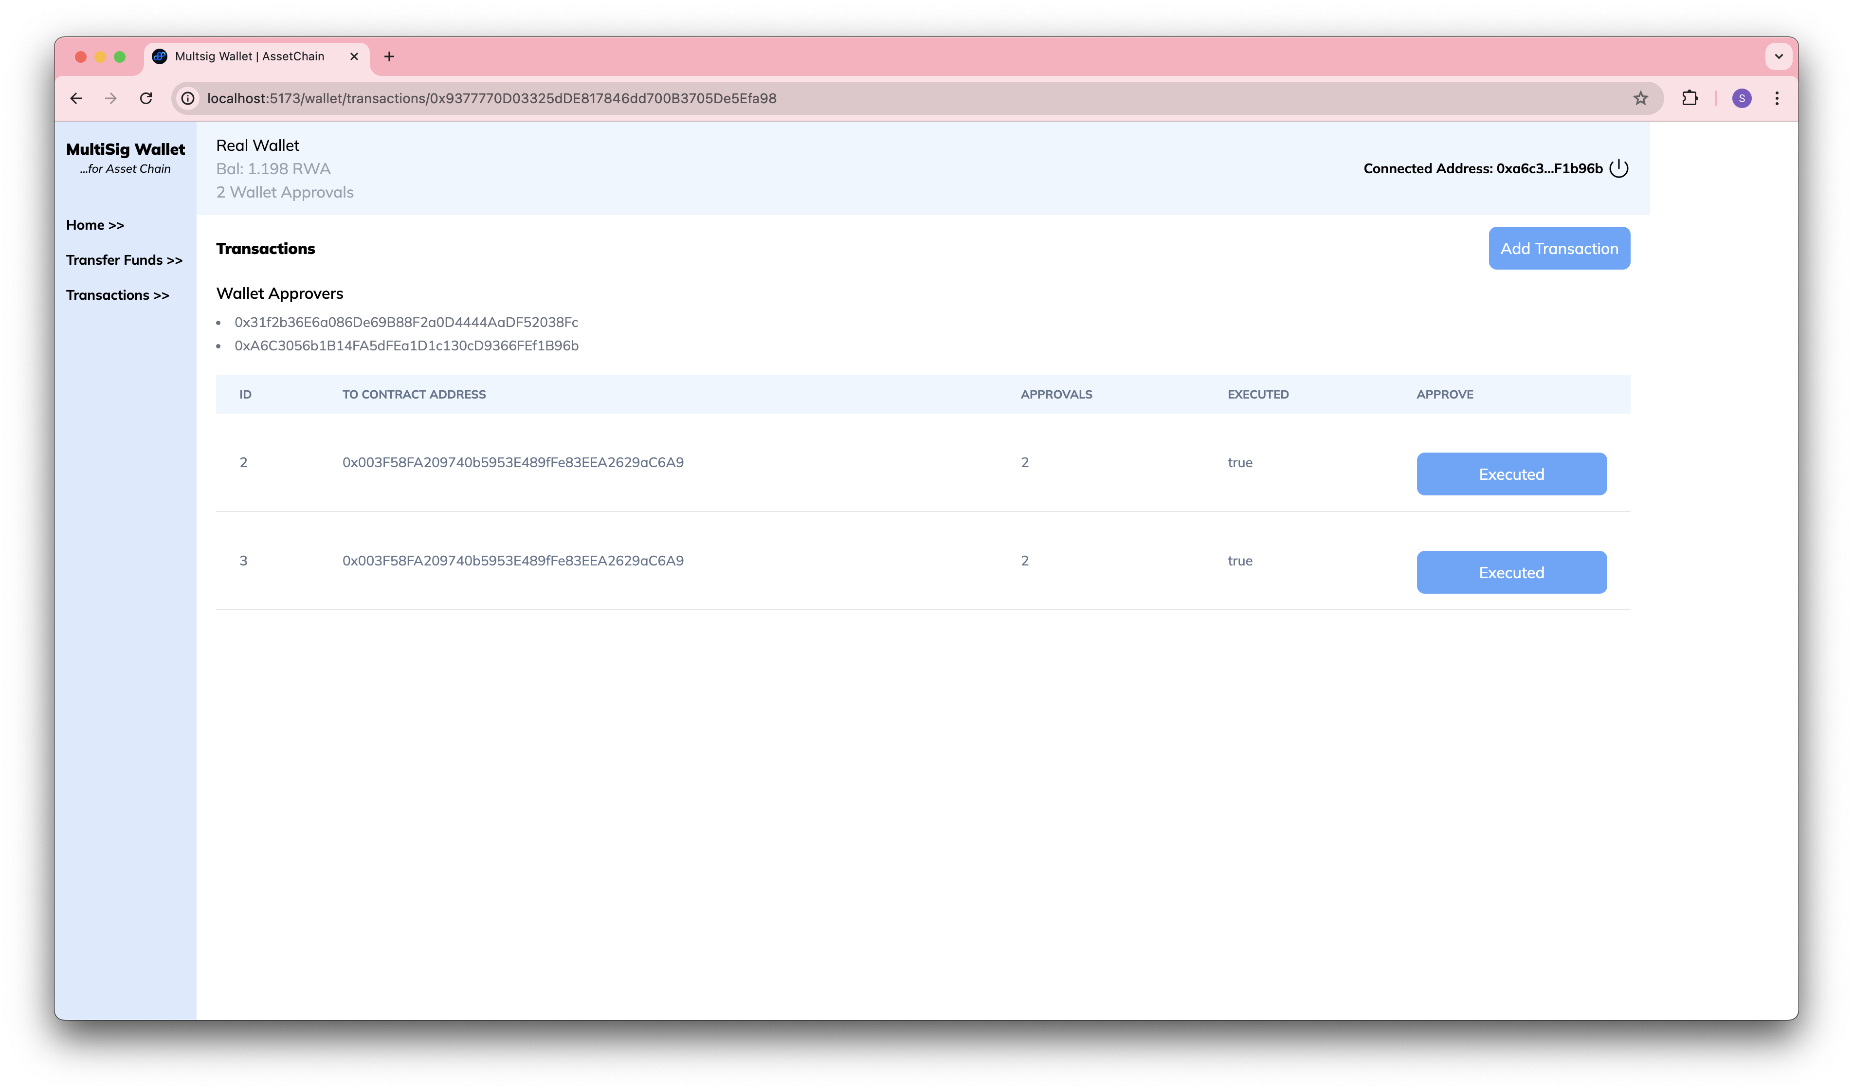This screenshot has height=1092, width=1853.
Task: Open Transactions in sidebar
Action: click(x=118, y=295)
